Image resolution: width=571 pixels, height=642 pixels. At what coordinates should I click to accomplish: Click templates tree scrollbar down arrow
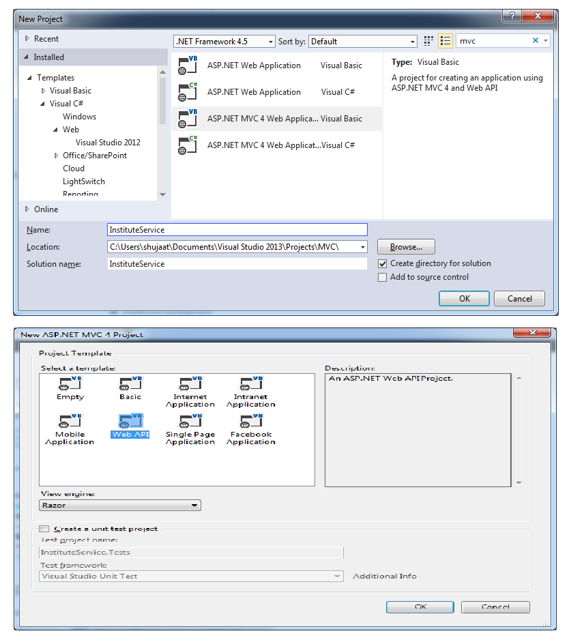162,194
